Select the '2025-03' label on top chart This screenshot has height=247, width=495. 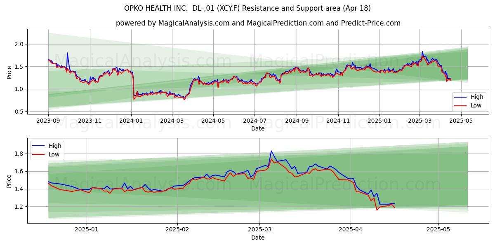420,121
